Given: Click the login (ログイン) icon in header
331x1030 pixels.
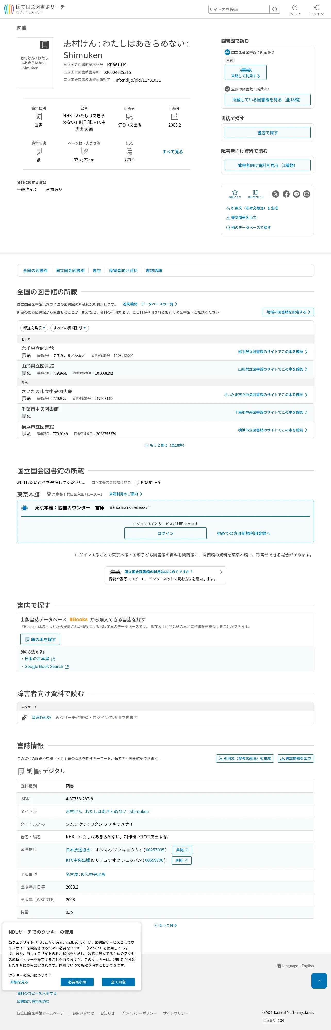Looking at the screenshot, I should [x=316, y=10].
